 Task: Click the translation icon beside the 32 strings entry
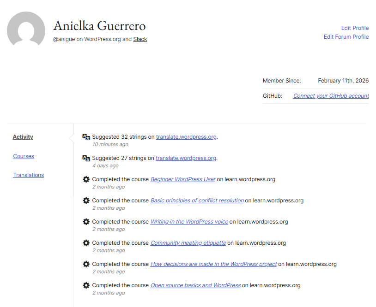click(x=86, y=137)
